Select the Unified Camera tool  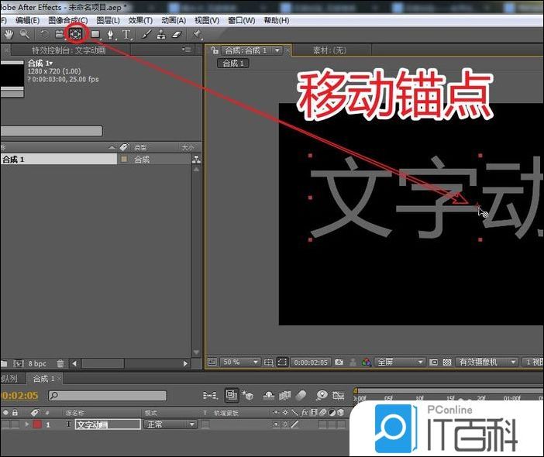(60, 34)
